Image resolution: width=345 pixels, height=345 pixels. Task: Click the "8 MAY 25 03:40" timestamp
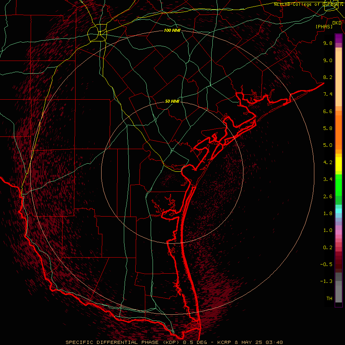(x=259, y=342)
